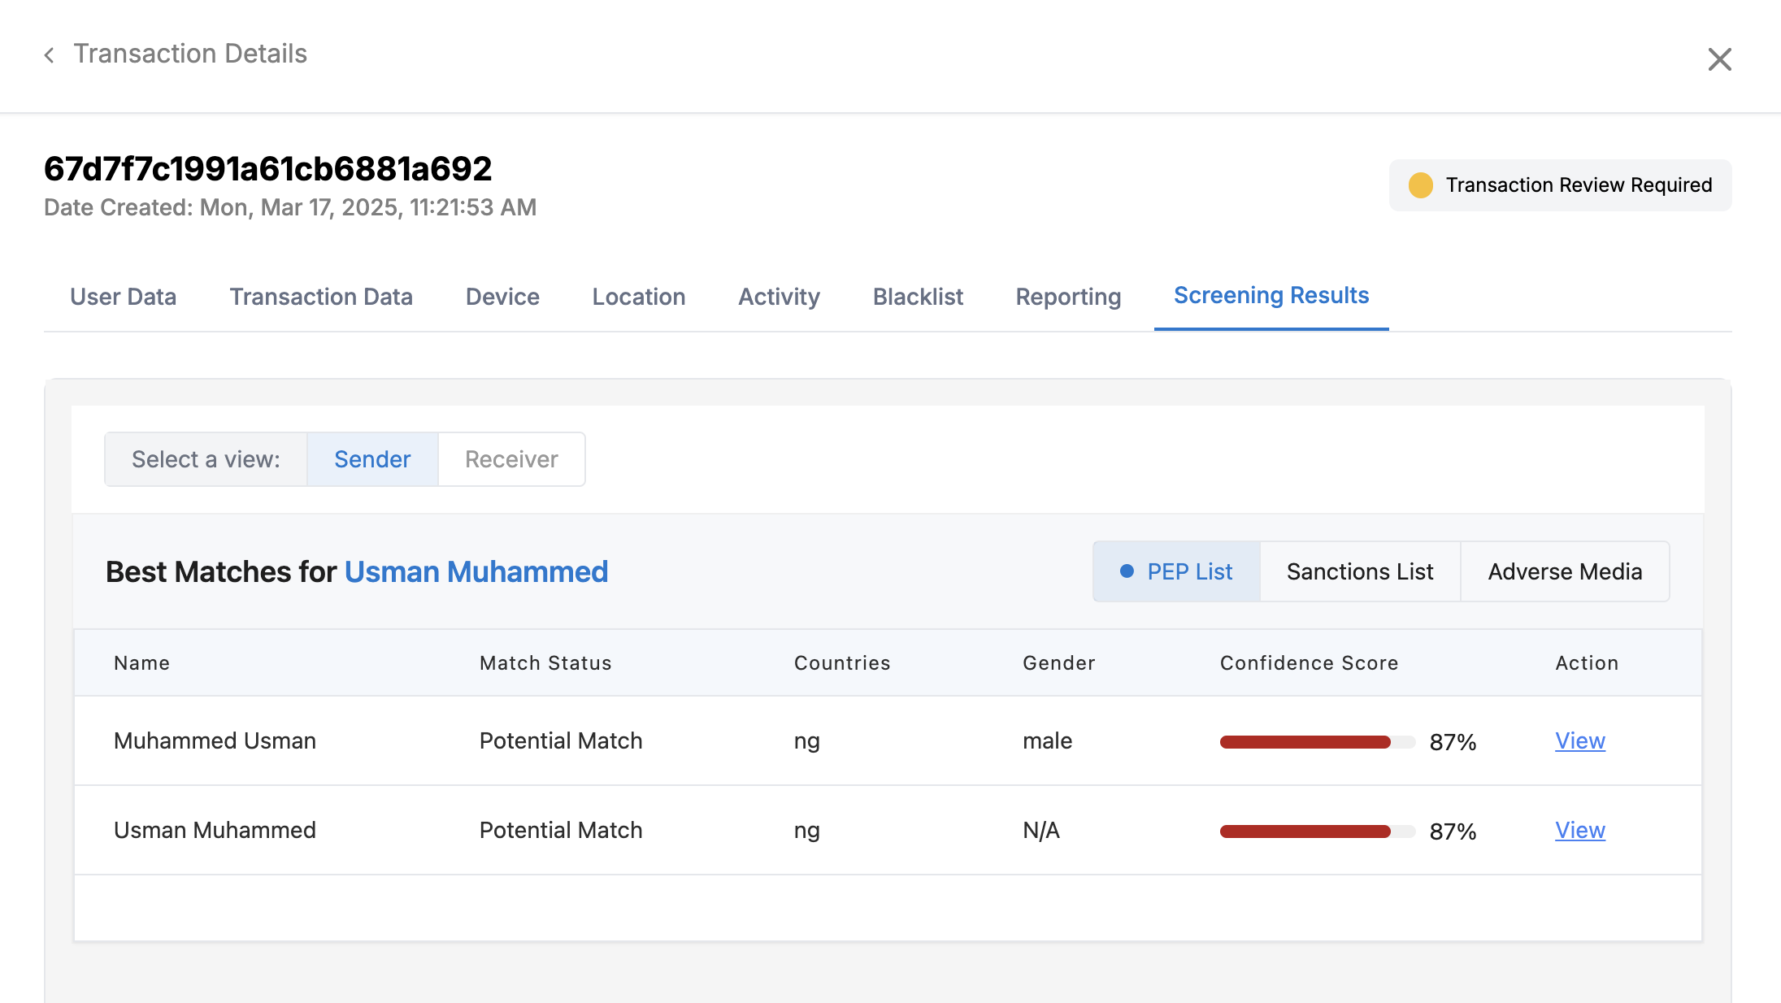
Task: Open the User Data tab
Action: (123, 297)
